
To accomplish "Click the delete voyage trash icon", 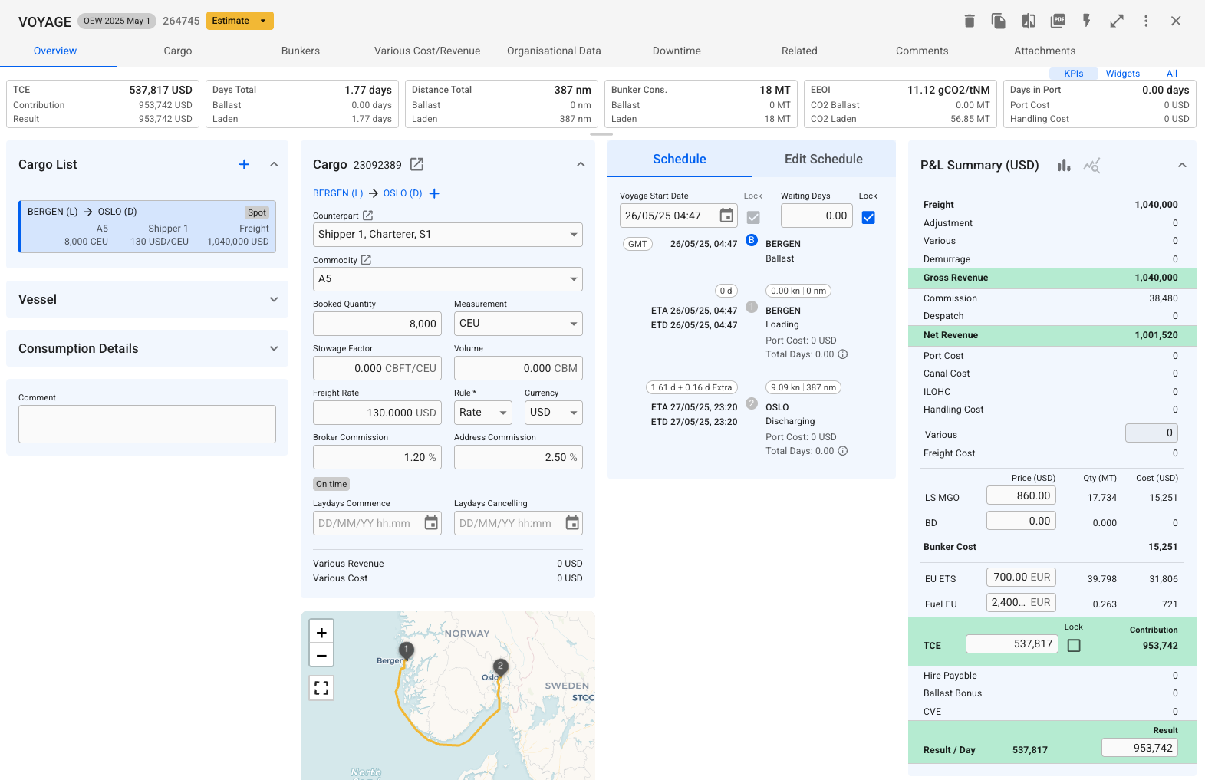I will pyautogui.click(x=970, y=21).
